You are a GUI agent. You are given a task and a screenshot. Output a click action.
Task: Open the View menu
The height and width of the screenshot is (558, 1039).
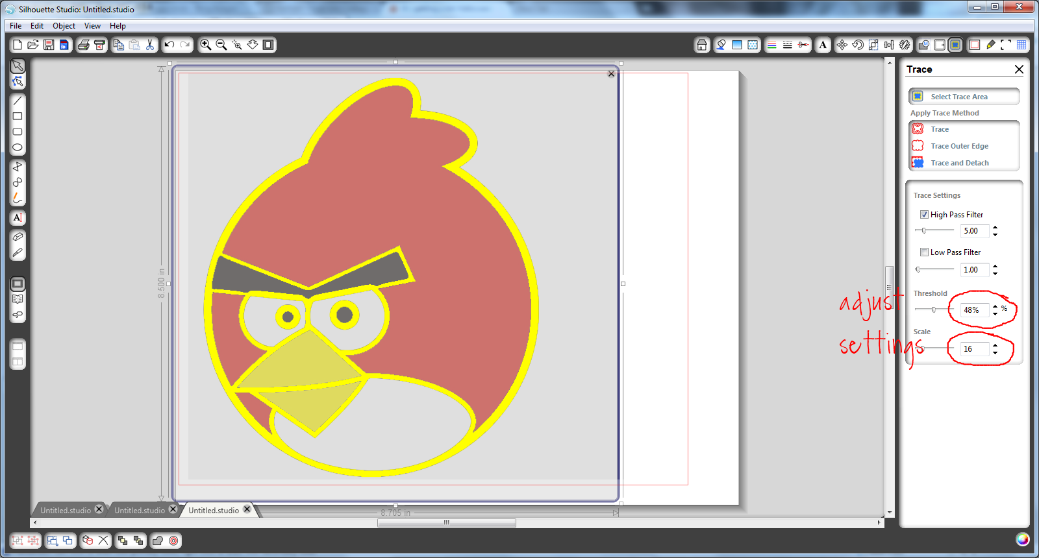click(x=92, y=26)
